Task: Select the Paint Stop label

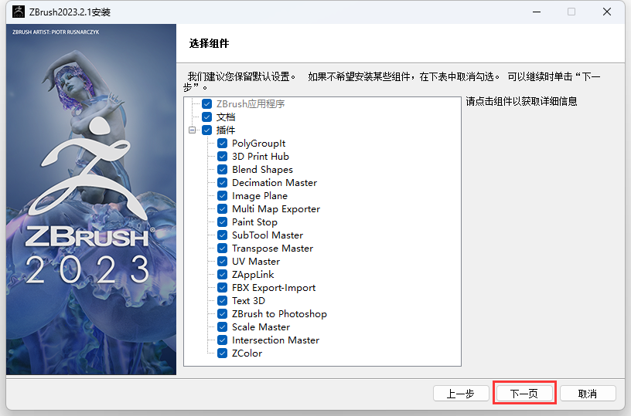Action: pos(254,222)
